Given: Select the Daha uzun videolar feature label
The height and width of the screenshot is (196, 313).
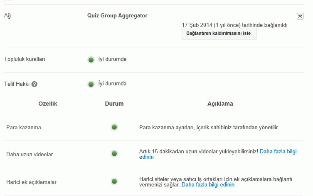Looking at the screenshot, I should click(30, 154).
